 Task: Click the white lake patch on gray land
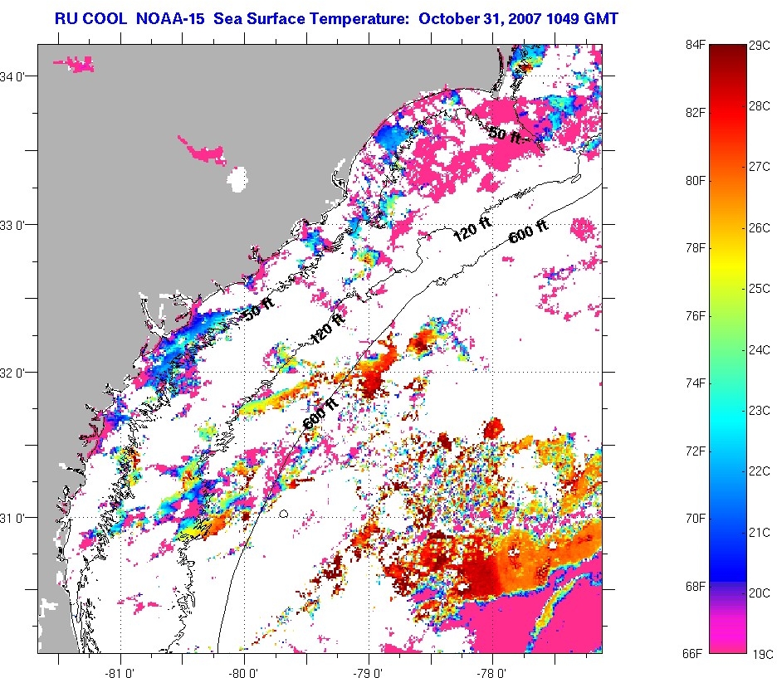(x=237, y=178)
